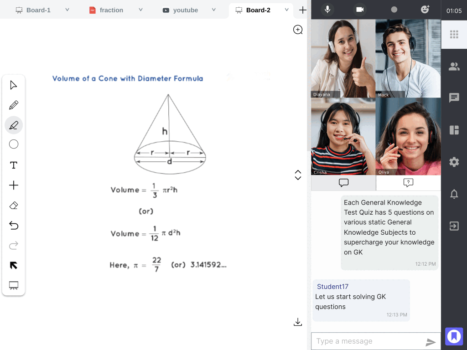Send the chat message
467x350 pixels.
(x=431, y=342)
